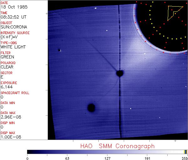Click the small dark spot near the left edge
The image size is (188, 160).
coord(59,50)
